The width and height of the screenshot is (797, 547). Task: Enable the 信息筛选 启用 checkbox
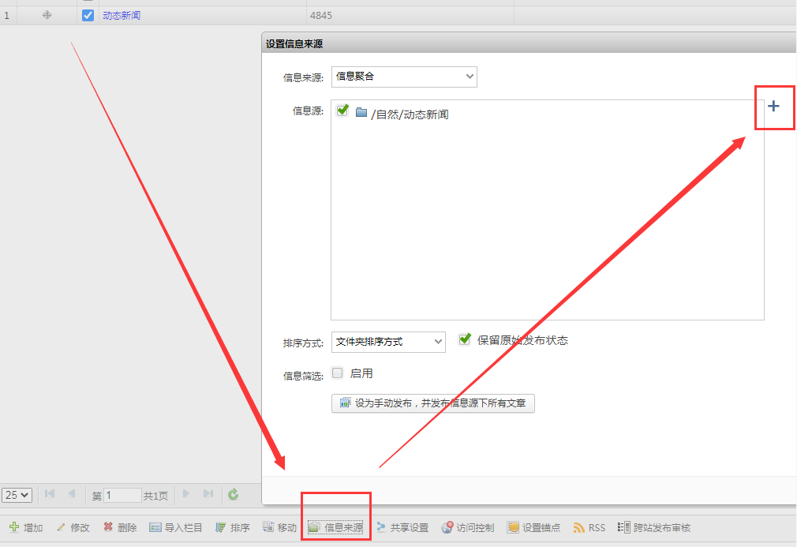(x=338, y=373)
